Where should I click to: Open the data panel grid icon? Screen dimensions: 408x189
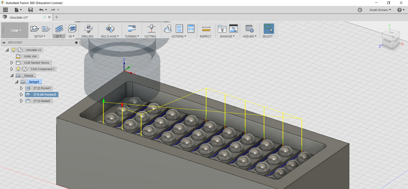pos(5,10)
